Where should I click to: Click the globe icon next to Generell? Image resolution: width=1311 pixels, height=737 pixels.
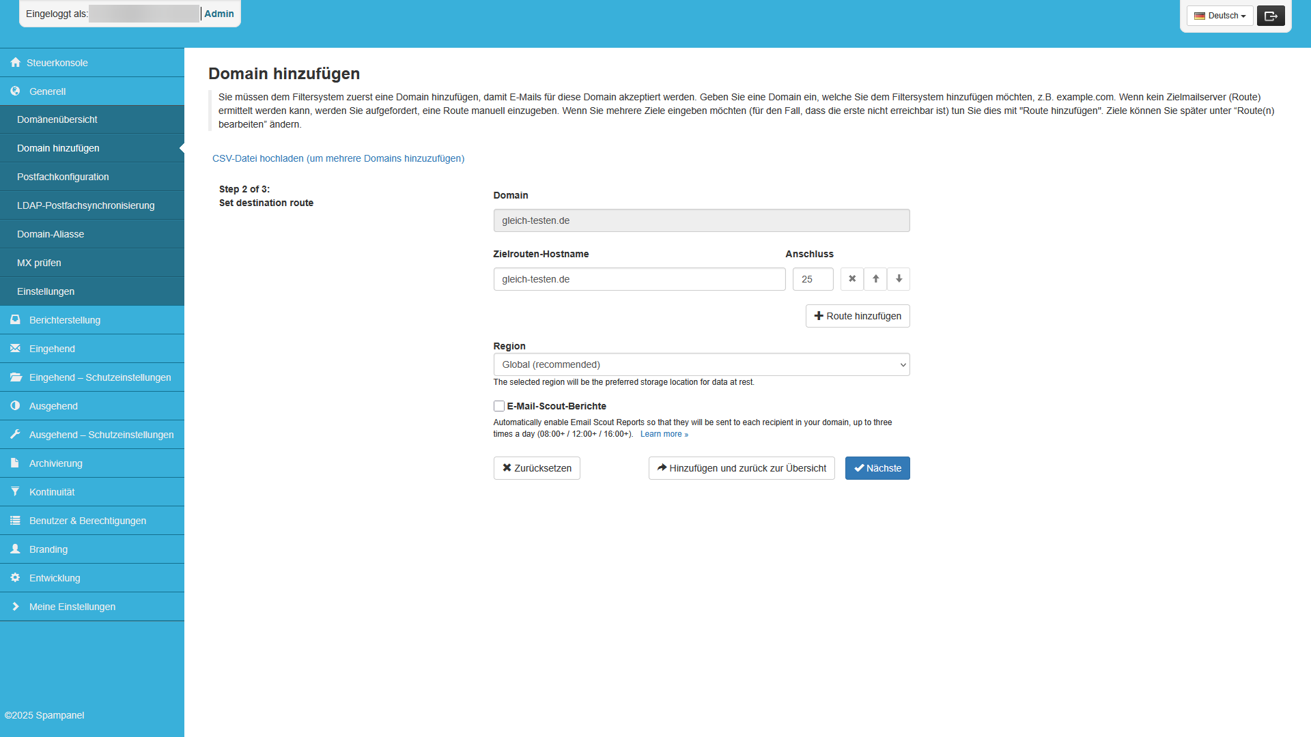(15, 91)
